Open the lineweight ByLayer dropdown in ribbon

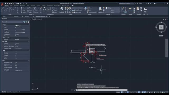coord(112,10)
